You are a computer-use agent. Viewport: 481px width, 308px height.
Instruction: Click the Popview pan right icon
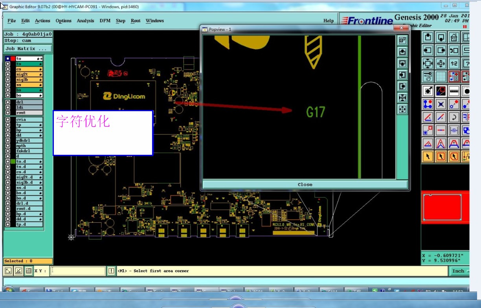(x=402, y=86)
